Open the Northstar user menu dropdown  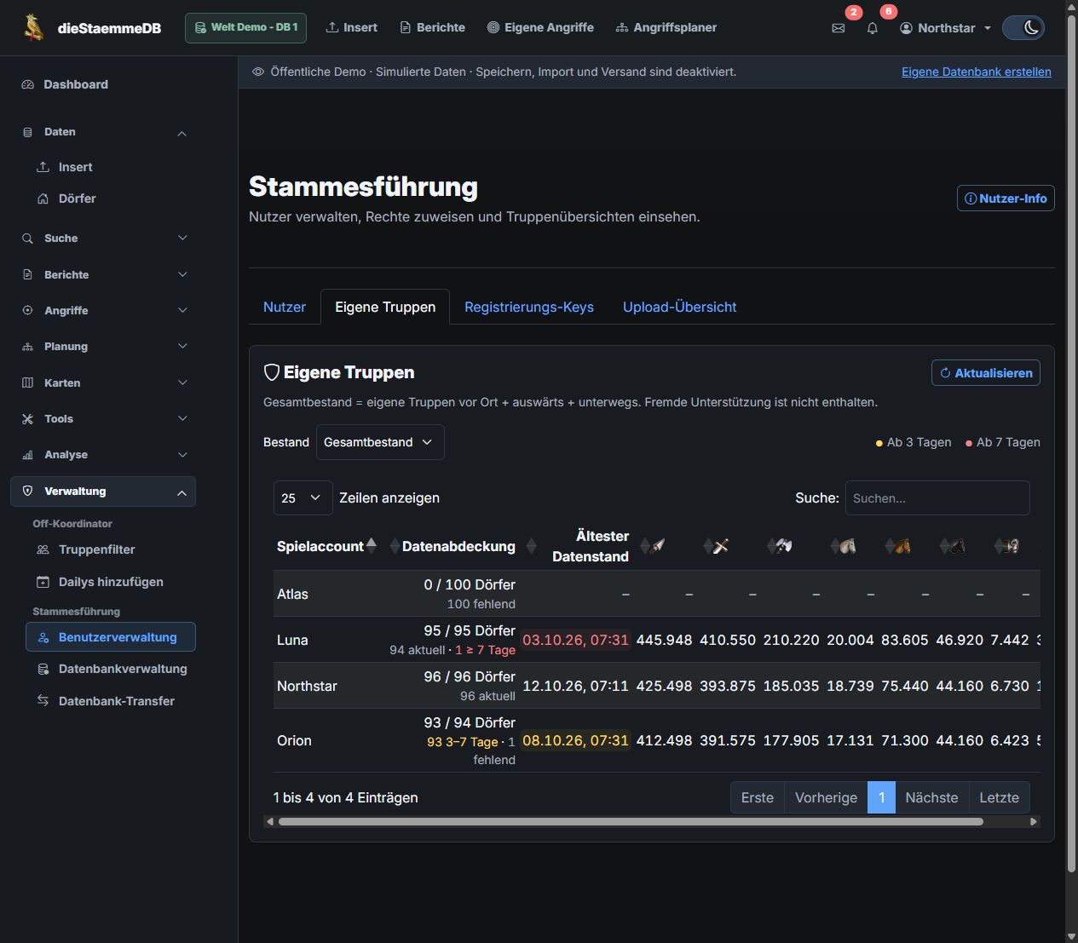(x=946, y=28)
